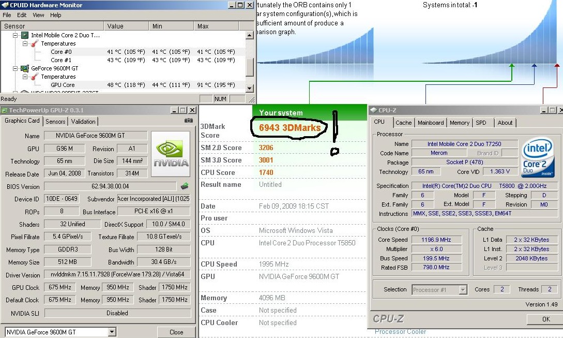Click the Level 2 cache field 2048 KBytes
Image resolution: width=563 pixels, height=338 pixels.
click(531, 258)
